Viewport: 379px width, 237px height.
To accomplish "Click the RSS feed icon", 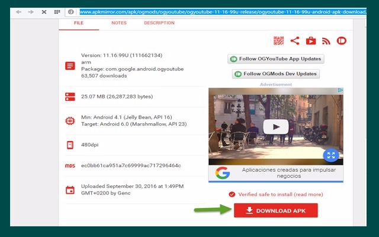I will click(x=326, y=41).
